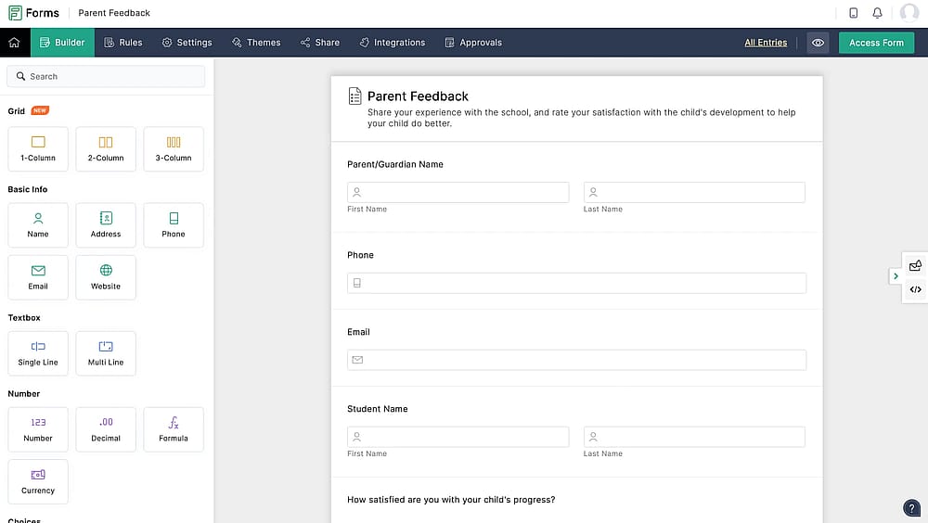Select the form description text

coord(581,118)
